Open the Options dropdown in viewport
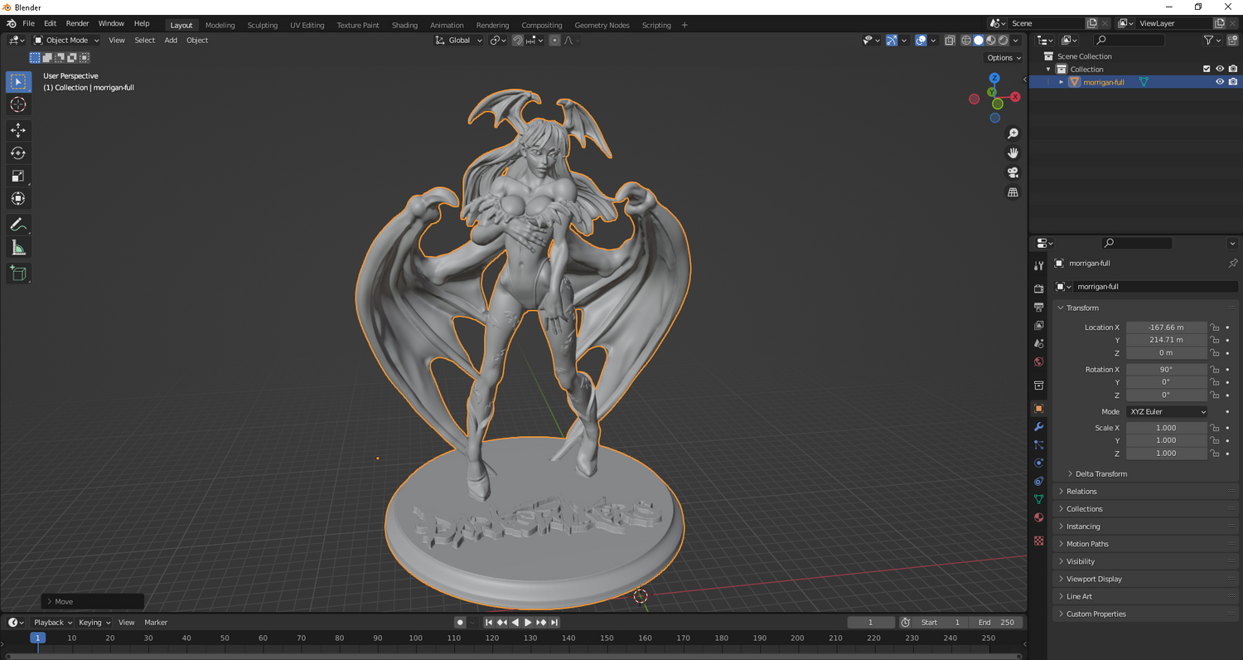 tap(1004, 58)
